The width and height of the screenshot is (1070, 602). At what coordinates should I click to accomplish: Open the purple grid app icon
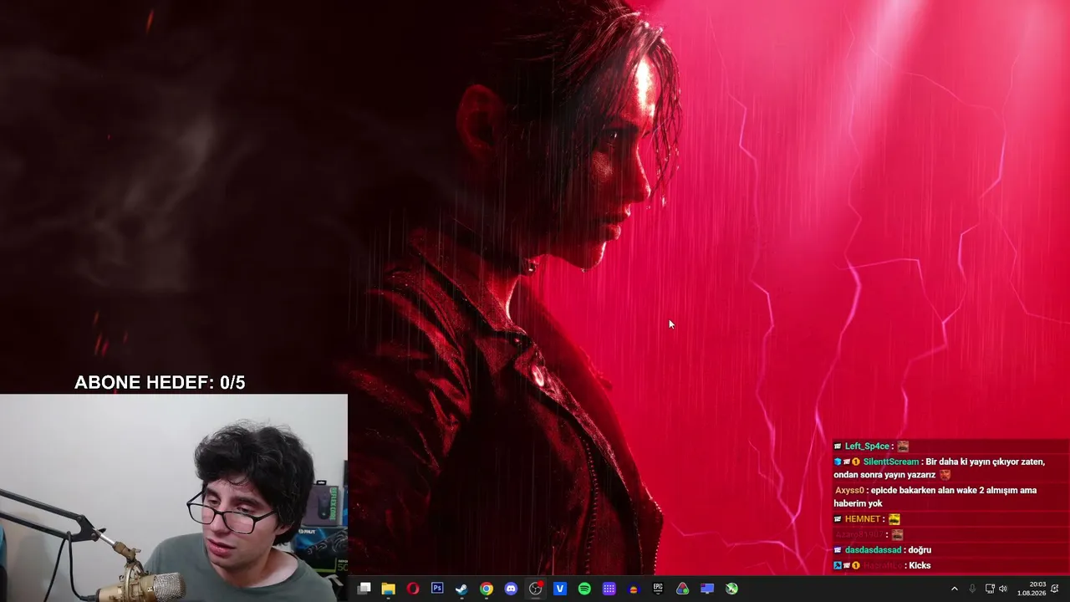pyautogui.click(x=609, y=589)
